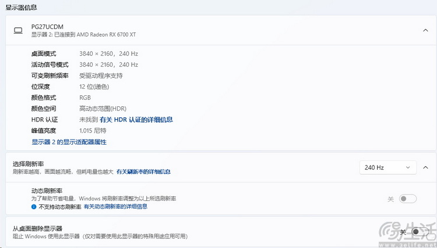Open 有关 HDR 认证的详细信息 link
The image size is (437, 248).
tap(136, 120)
